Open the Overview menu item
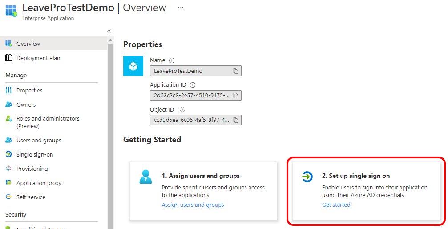 pyautogui.click(x=53, y=44)
